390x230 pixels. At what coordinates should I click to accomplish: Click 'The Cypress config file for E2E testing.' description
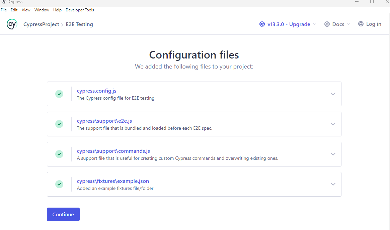click(x=116, y=98)
